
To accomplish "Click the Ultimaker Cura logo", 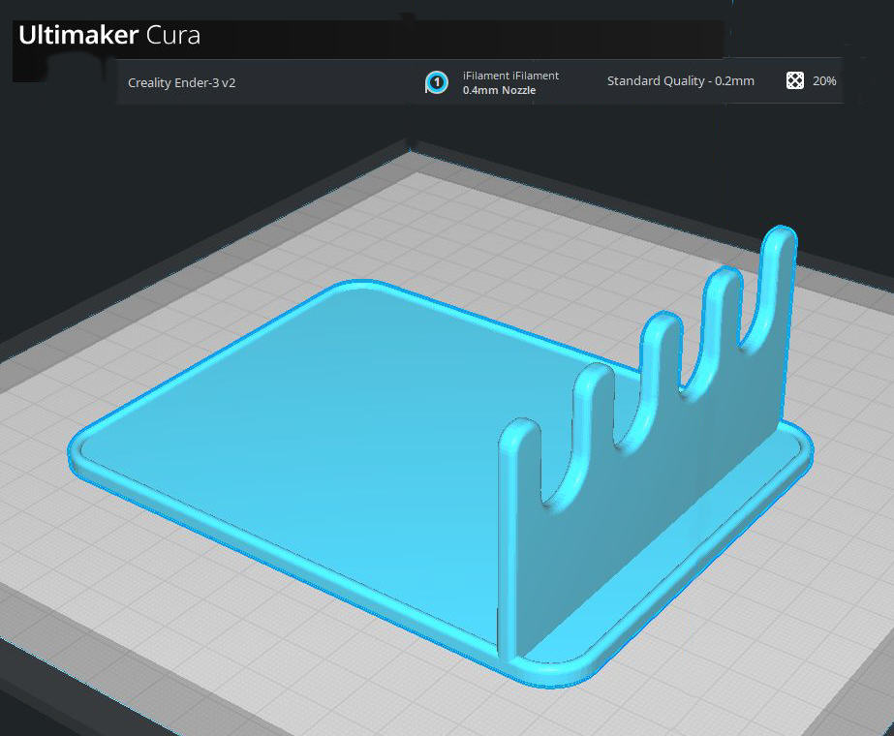I will [x=109, y=35].
